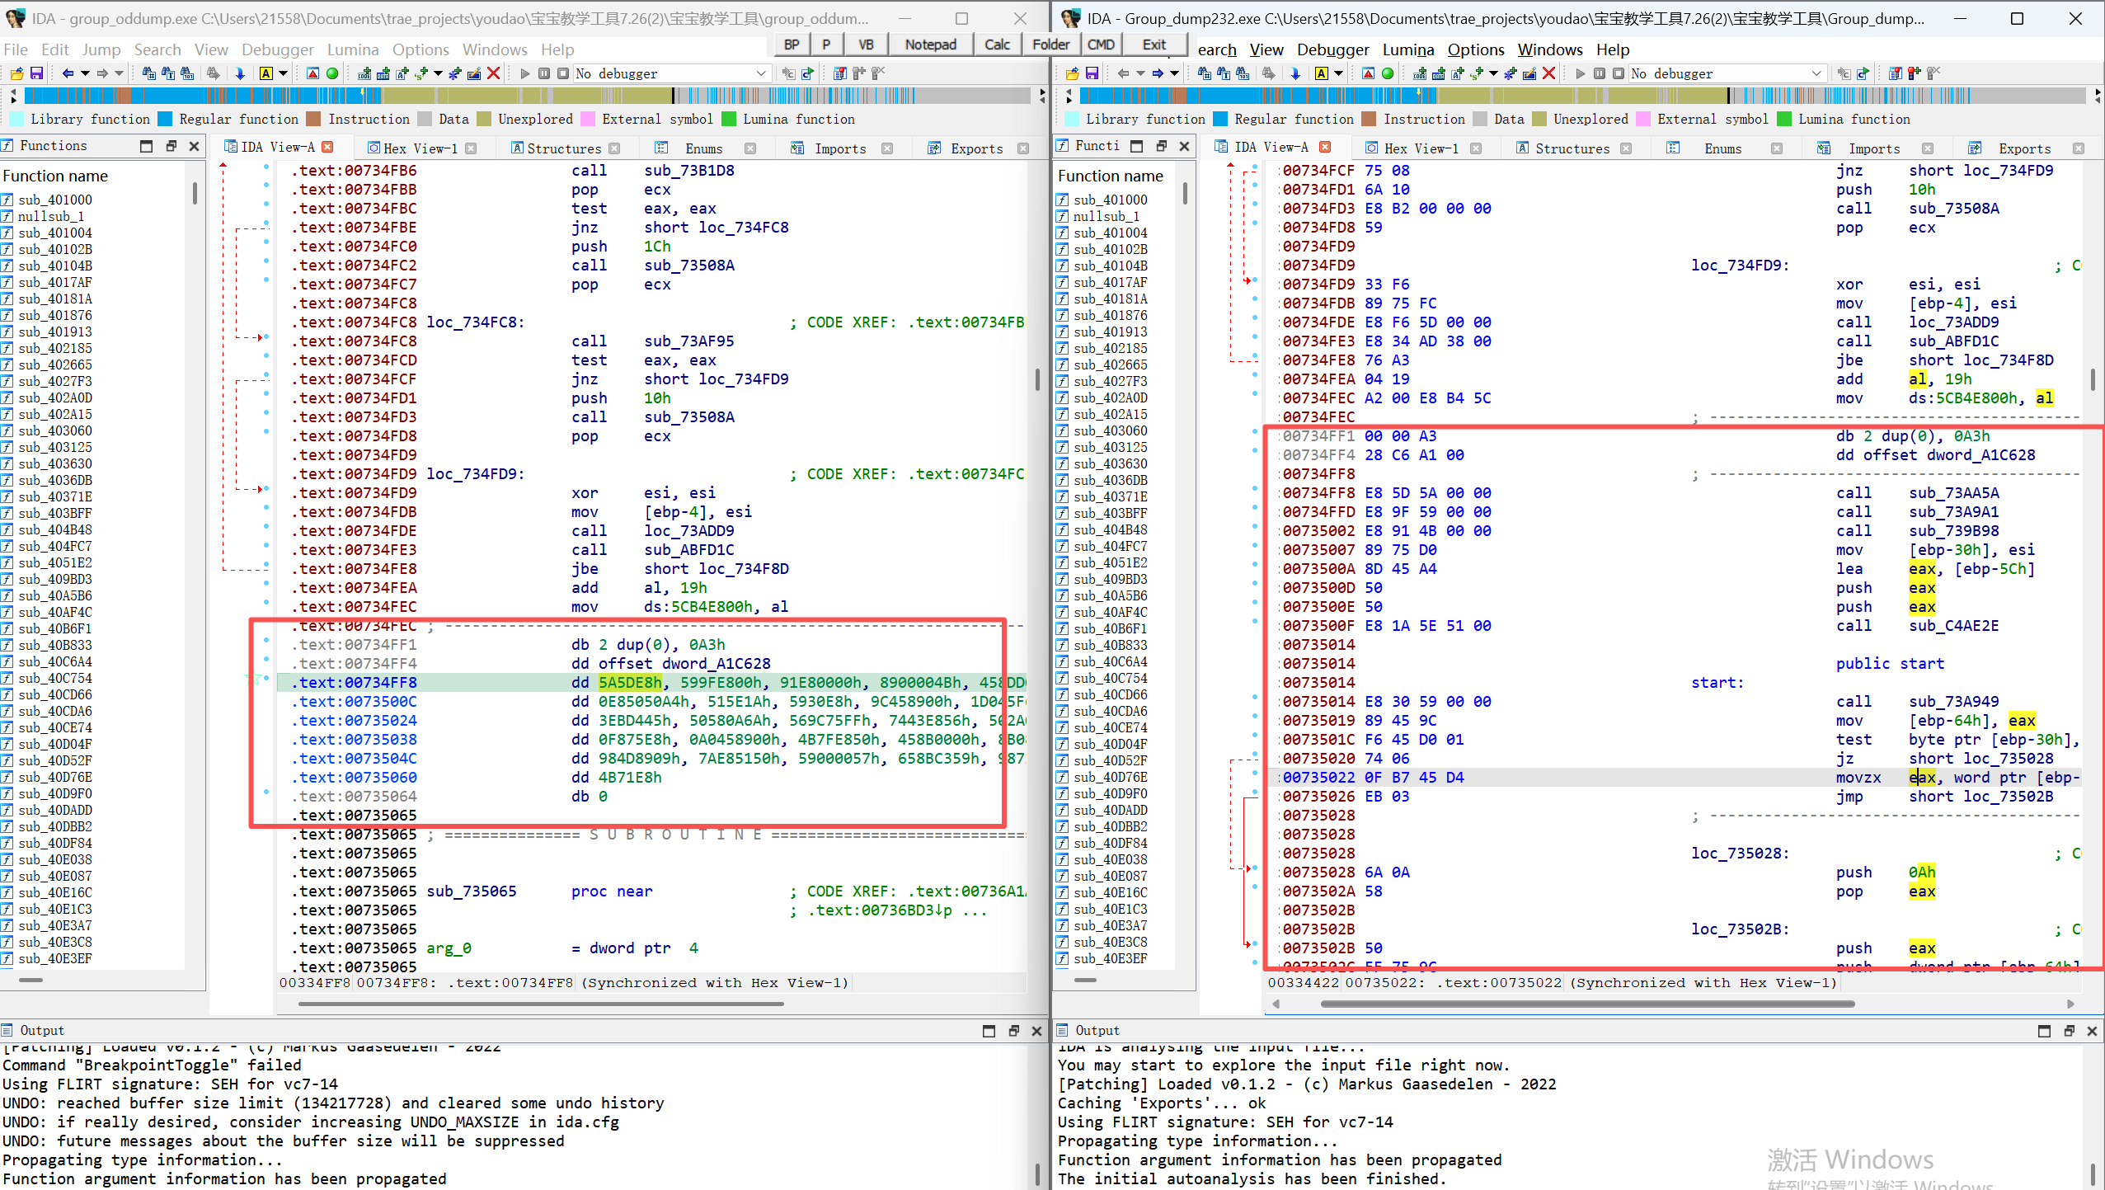Open the No debugger dropdown in left window
2105x1190 pixels.
point(761,73)
